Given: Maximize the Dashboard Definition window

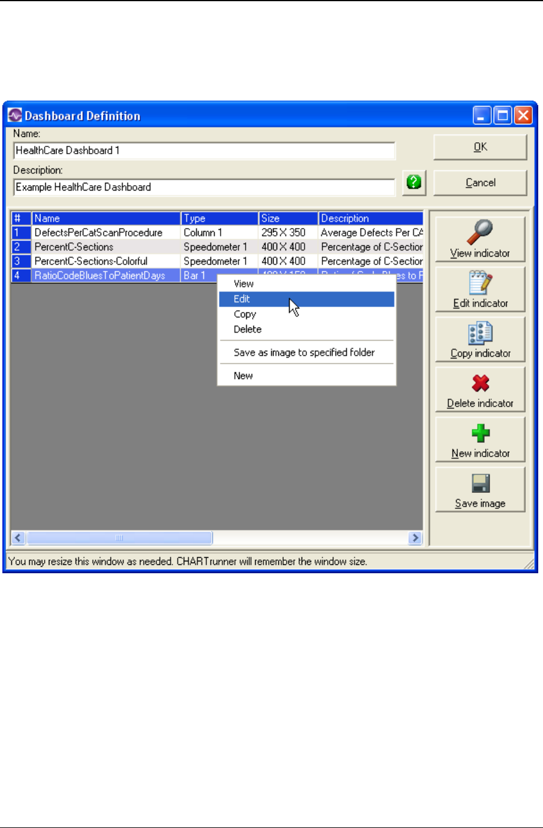Looking at the screenshot, I should (x=503, y=115).
